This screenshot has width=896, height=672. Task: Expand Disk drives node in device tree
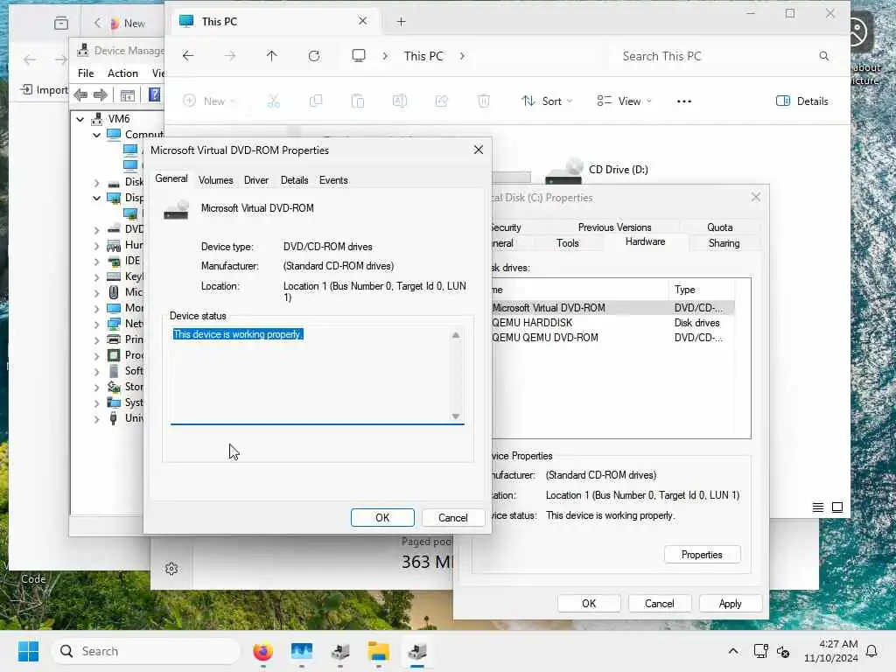[96, 182]
